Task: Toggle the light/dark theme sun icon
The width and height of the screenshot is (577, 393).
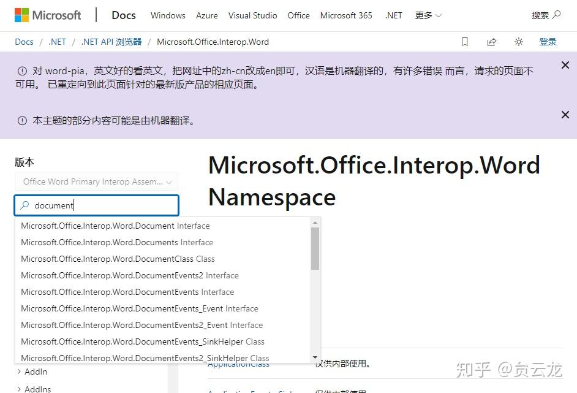Action: tap(519, 41)
